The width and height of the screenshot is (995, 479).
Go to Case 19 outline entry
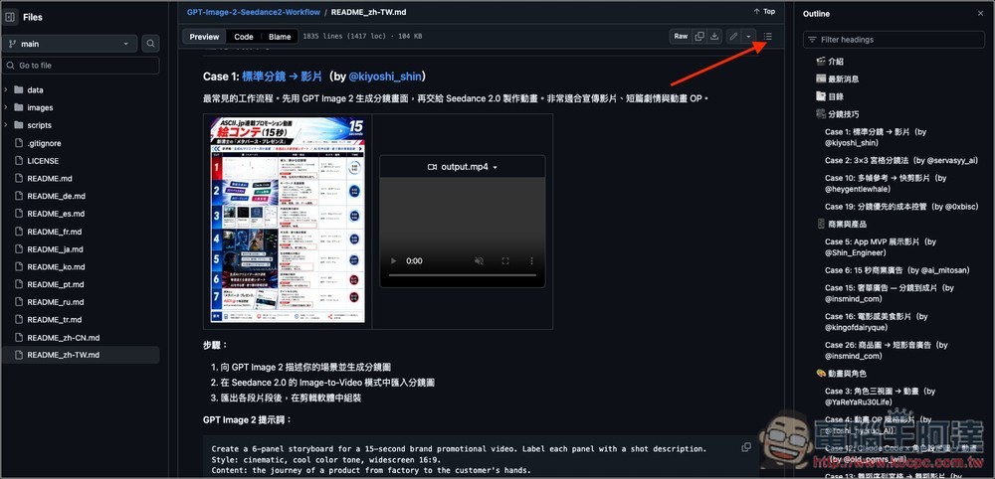[901, 207]
